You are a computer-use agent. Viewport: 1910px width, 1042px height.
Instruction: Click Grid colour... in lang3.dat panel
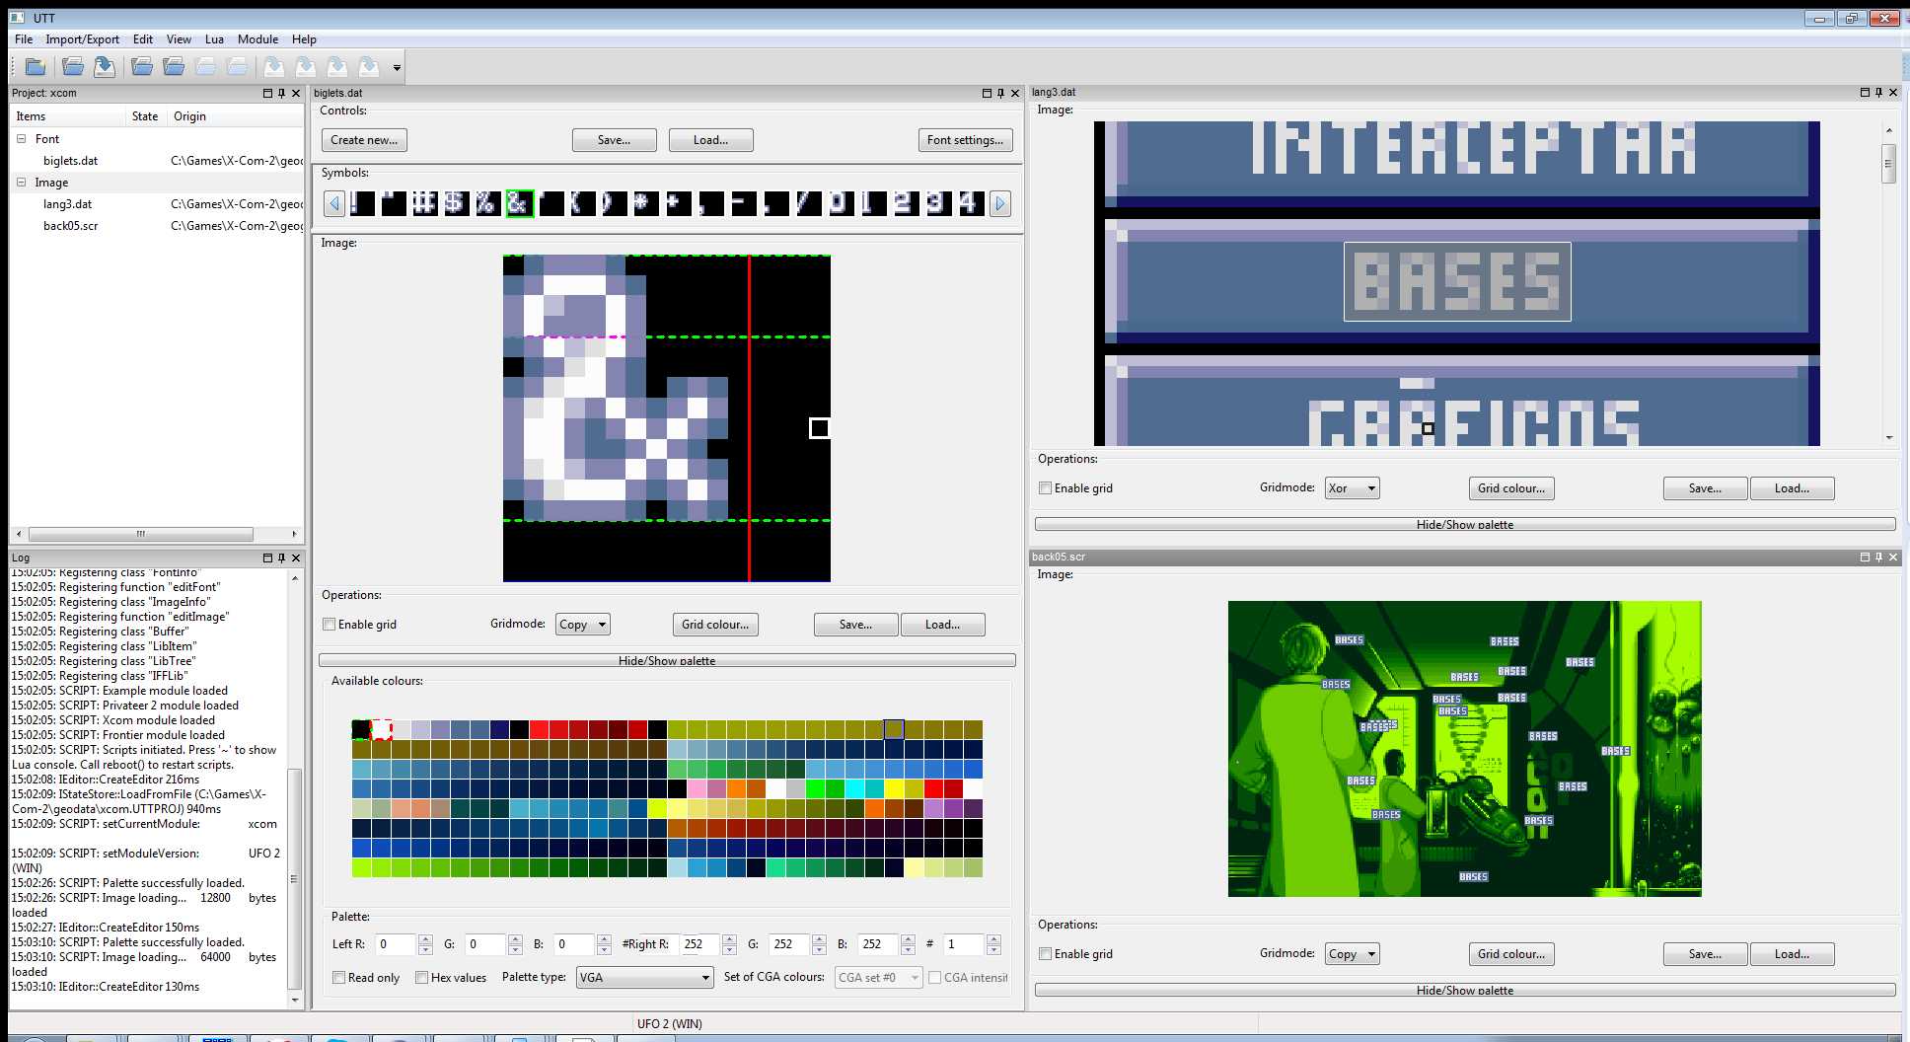pos(1511,488)
